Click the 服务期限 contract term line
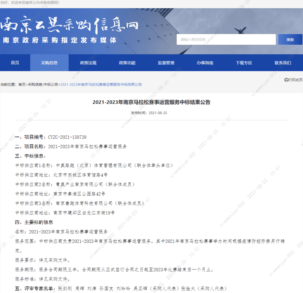Image resolution: width=303 pixels, height=293 pixels. click(114, 270)
